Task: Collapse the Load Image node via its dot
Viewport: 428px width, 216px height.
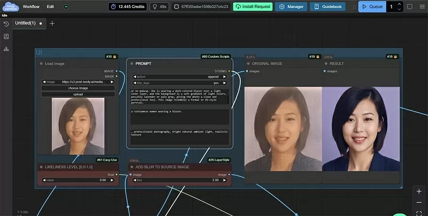Action: [41, 64]
